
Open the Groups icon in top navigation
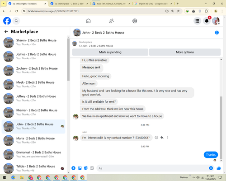[135, 21]
